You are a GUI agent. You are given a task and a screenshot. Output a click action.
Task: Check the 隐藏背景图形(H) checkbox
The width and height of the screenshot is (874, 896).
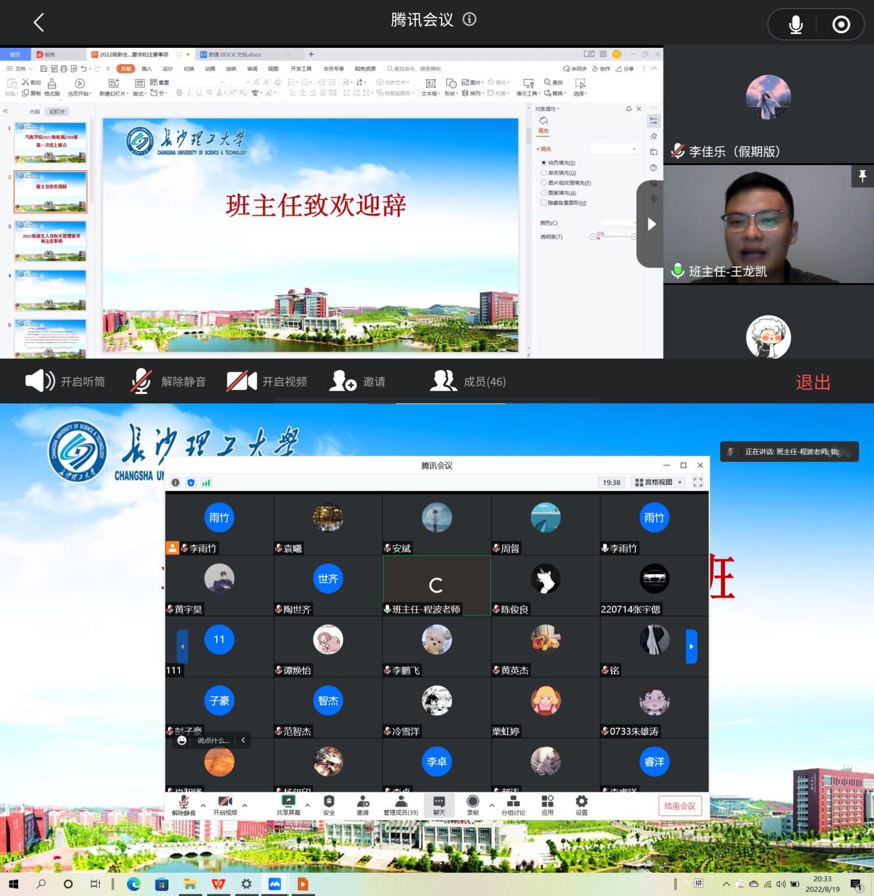[544, 203]
